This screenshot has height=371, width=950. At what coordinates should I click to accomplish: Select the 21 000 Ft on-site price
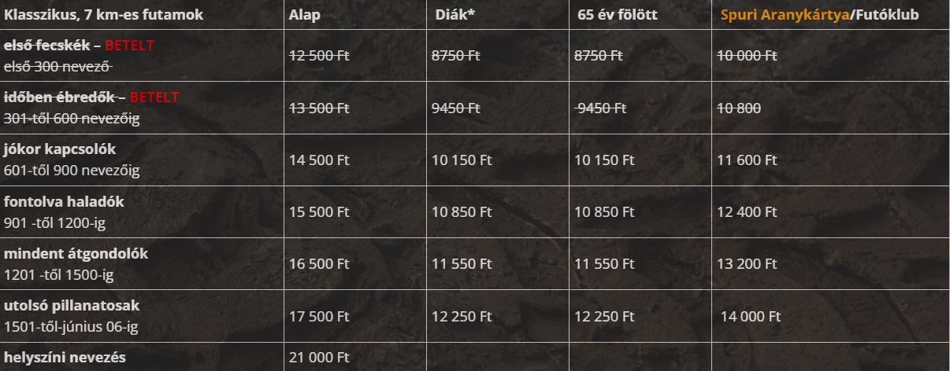click(x=318, y=358)
